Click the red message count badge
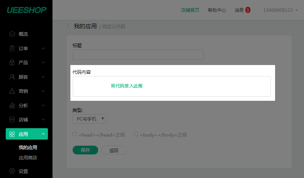The image size is (304, 178). click(248, 10)
